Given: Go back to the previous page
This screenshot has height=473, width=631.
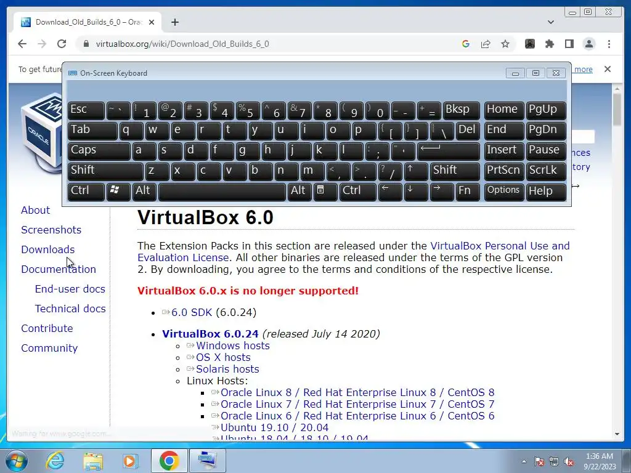Looking at the screenshot, I should tap(22, 44).
